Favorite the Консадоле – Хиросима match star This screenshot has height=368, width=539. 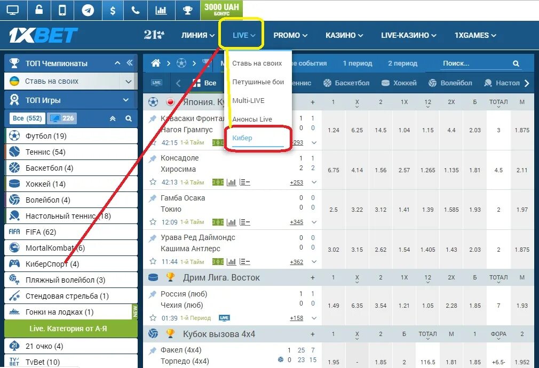click(153, 182)
